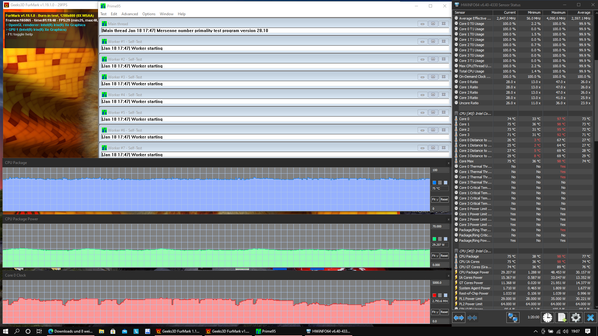Open Prime95 Window menu

tap(167, 14)
